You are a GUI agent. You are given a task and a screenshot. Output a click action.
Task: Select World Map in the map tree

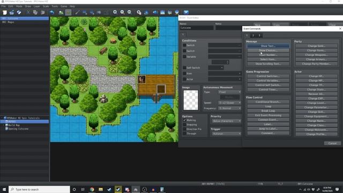tap(14, 125)
